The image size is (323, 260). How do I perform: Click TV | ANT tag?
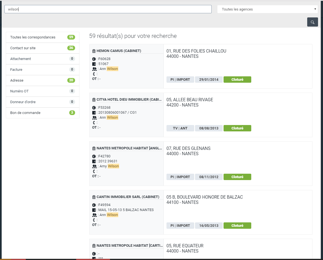coord(180,128)
